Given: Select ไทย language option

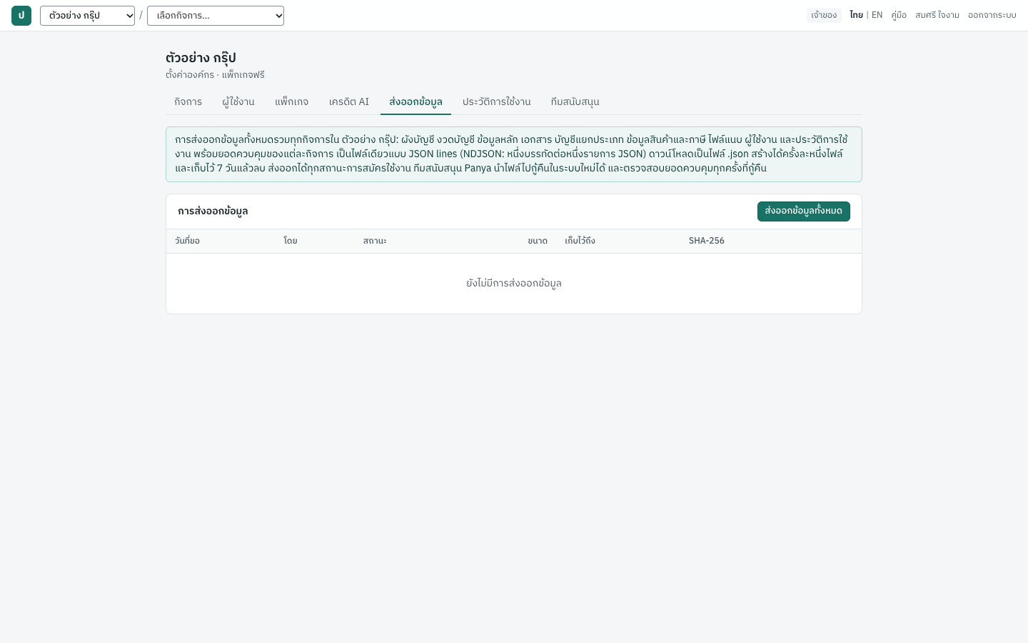Looking at the screenshot, I should (x=856, y=15).
